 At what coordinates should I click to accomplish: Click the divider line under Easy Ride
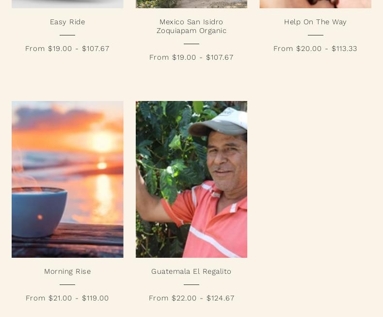(x=67, y=35)
